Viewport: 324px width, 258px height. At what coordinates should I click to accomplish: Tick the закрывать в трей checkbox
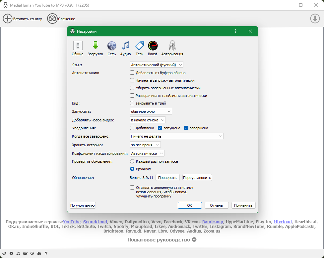[132, 103]
